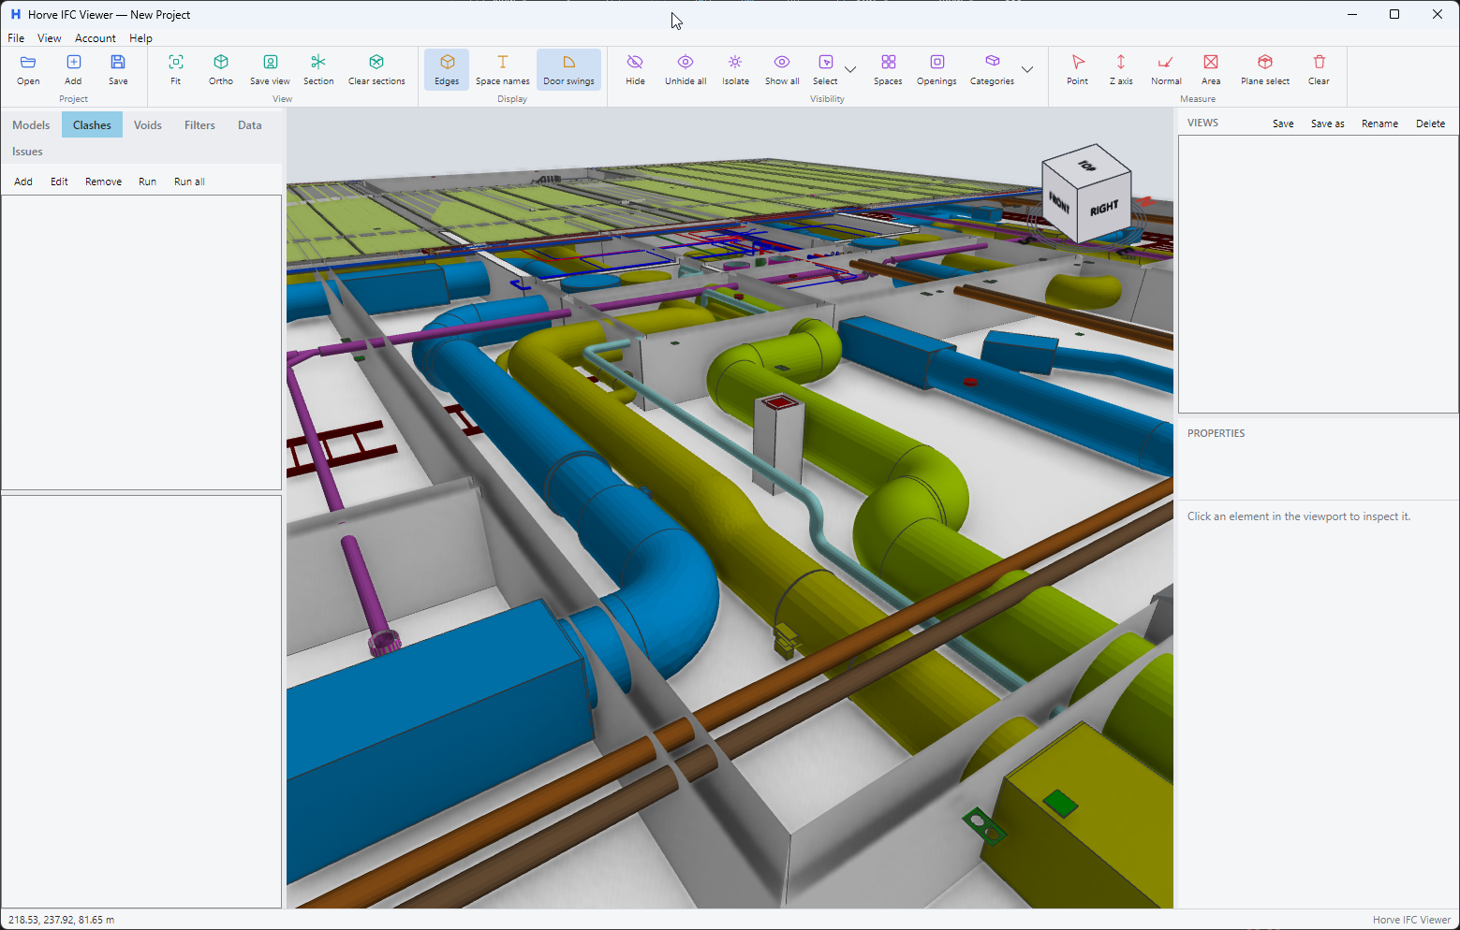Screen dimensions: 1460x930
Task: Switch to the Issues tab
Action: (27, 152)
